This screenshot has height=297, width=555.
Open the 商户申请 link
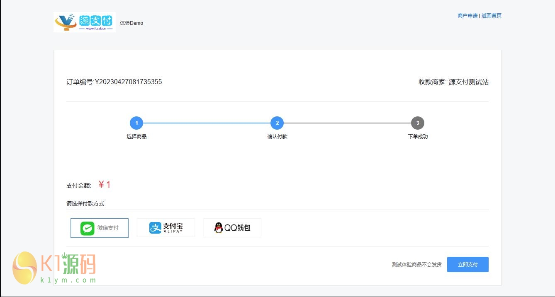coord(467,16)
